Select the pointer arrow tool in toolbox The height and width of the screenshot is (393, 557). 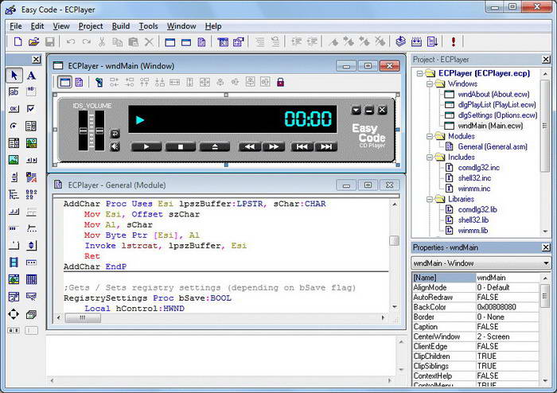pyautogui.click(x=14, y=75)
